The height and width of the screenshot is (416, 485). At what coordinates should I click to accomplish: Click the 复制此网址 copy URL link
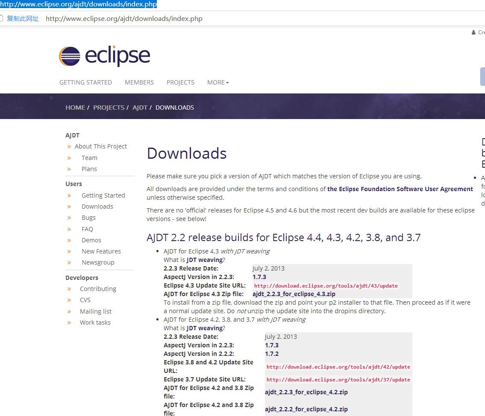tap(23, 18)
